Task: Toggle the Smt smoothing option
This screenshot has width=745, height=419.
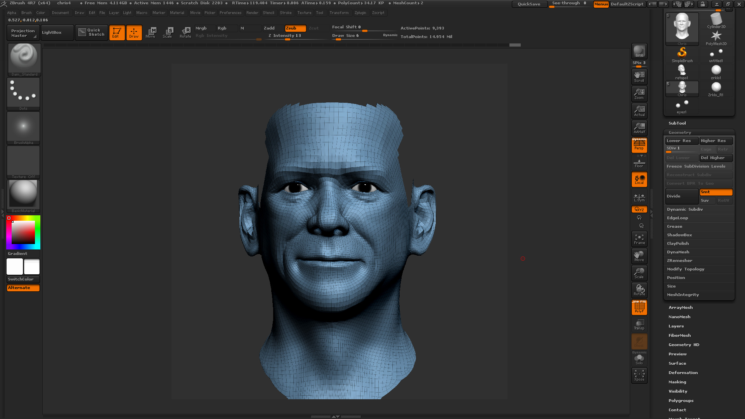Action: (716, 192)
